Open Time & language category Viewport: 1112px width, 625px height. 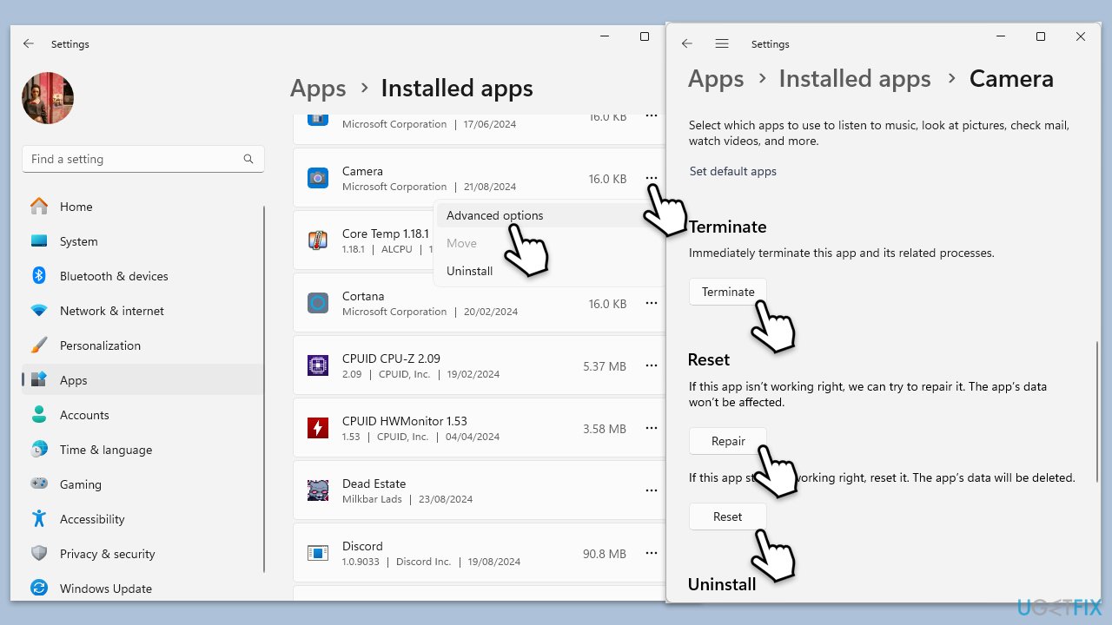pos(143,450)
